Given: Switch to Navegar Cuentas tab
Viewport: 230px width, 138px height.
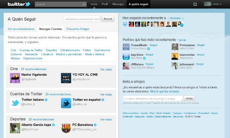Looking at the screenshot, I should (x=51, y=29).
